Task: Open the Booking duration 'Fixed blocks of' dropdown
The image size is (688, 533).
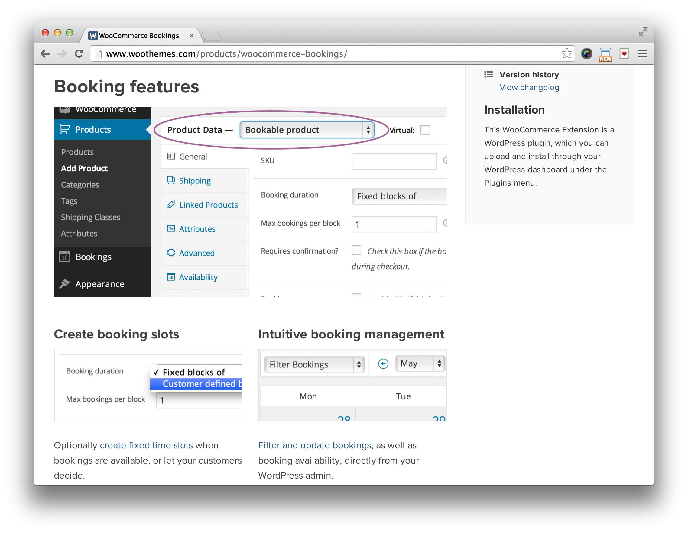Action: (x=399, y=196)
